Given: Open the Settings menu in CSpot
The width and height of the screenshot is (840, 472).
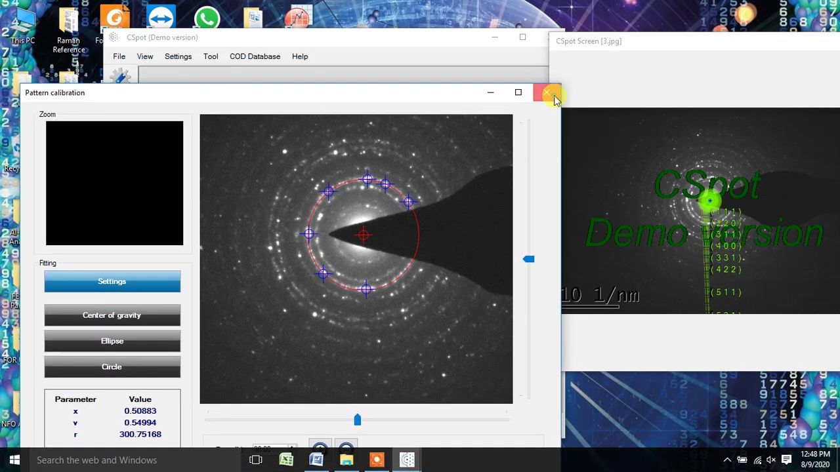Looking at the screenshot, I should pyautogui.click(x=178, y=56).
